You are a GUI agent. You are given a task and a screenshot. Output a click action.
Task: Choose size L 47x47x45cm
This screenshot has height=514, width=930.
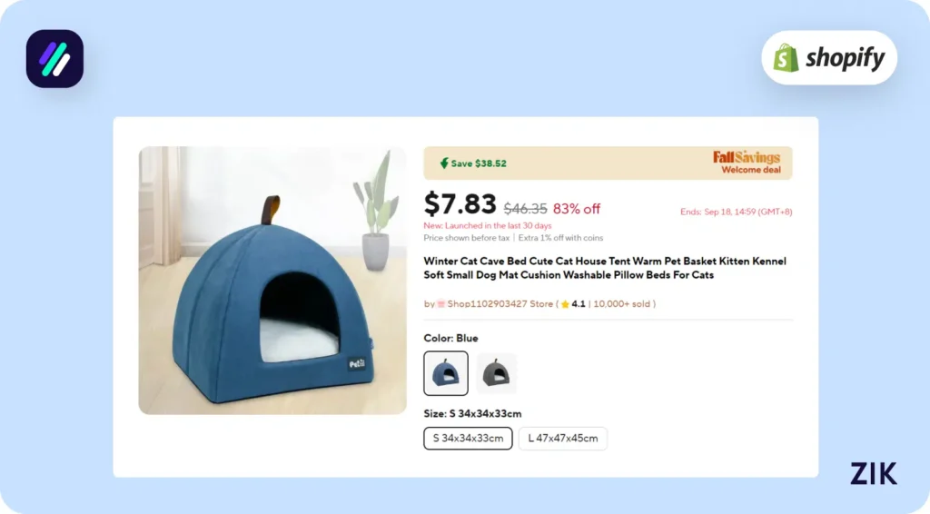(x=563, y=438)
